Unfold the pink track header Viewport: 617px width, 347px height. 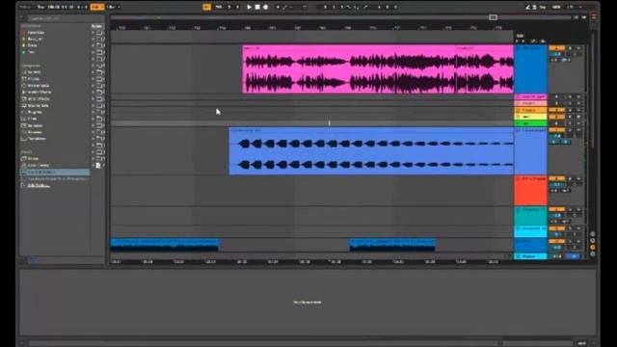click(x=519, y=96)
